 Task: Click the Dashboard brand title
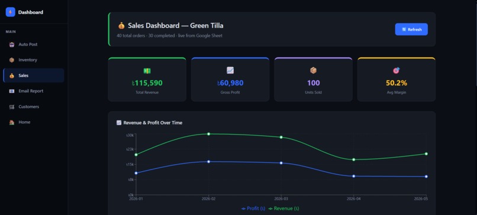(30, 12)
